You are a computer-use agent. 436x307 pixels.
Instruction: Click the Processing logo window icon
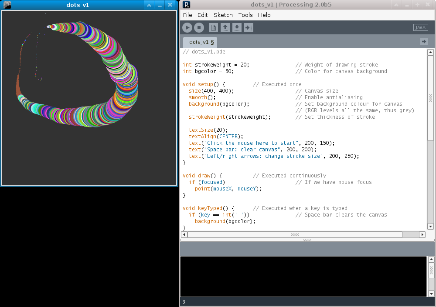(187, 5)
